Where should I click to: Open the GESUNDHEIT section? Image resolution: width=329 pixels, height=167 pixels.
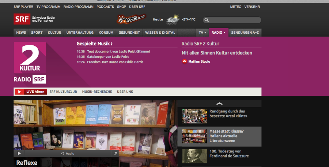[129, 33]
